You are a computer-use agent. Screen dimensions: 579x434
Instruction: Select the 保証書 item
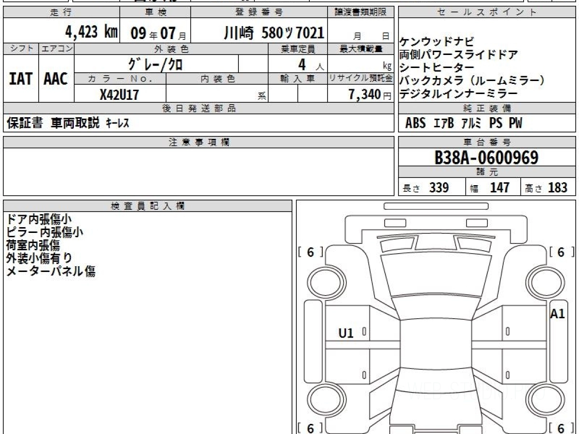pos(25,123)
